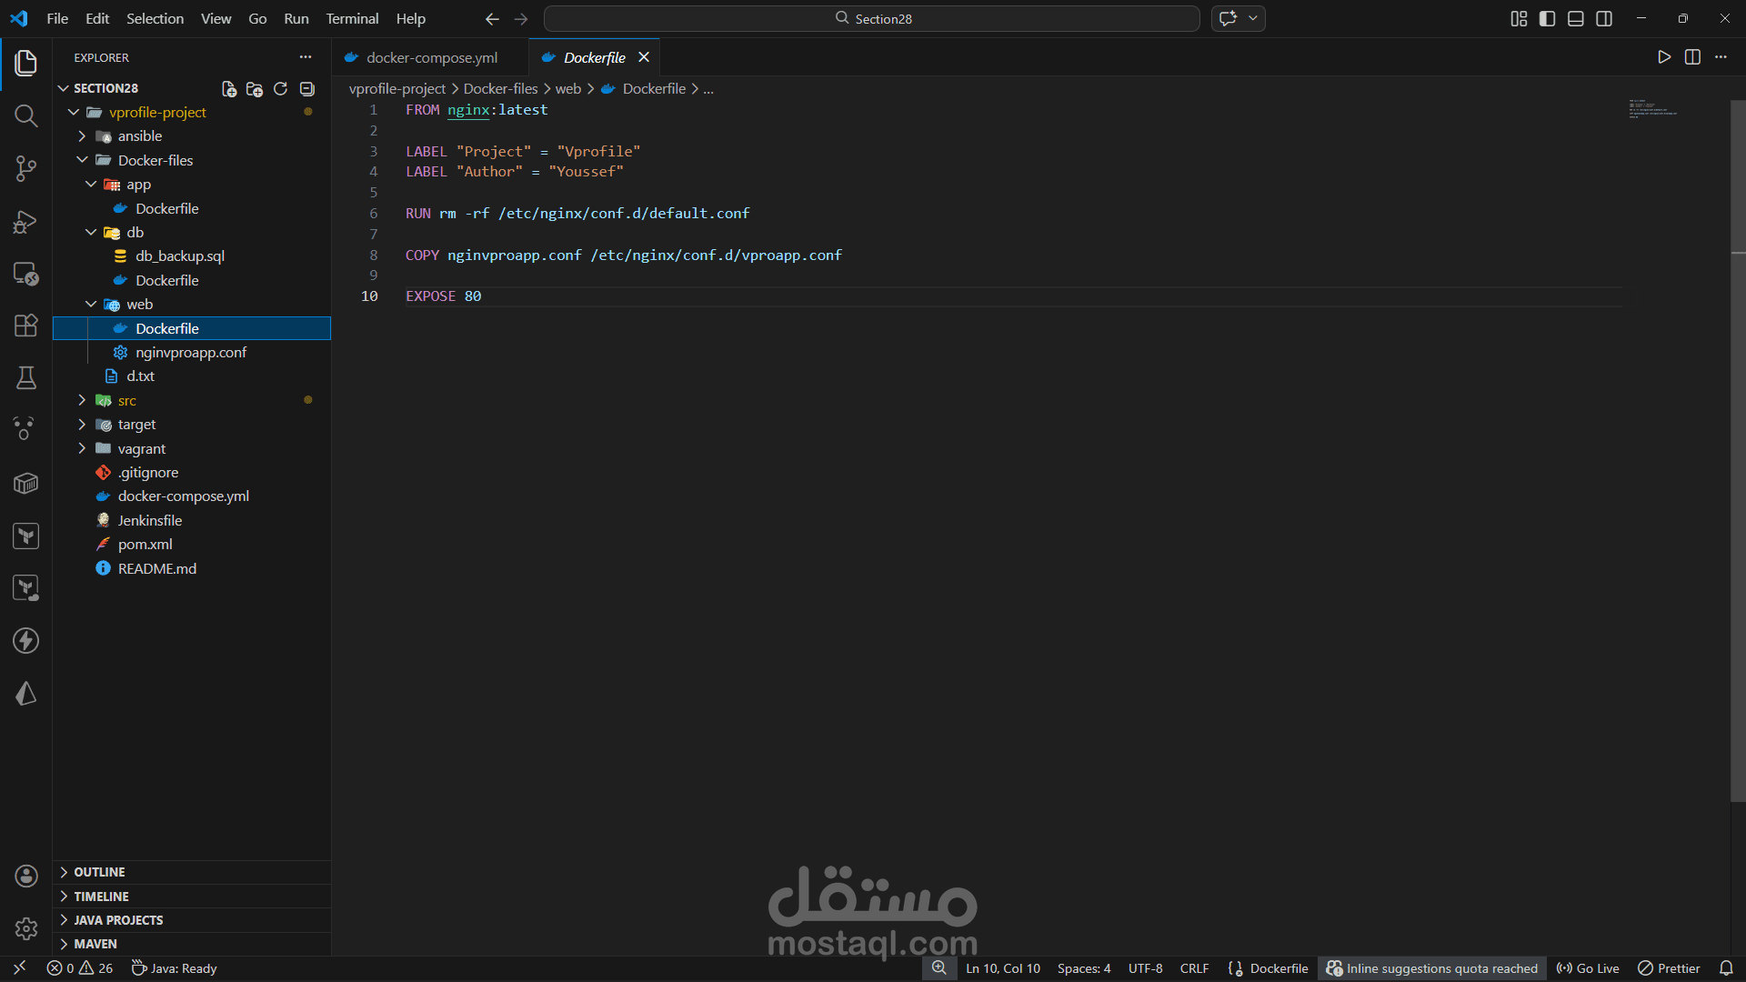Collapse all folders in explorer

[x=307, y=88]
